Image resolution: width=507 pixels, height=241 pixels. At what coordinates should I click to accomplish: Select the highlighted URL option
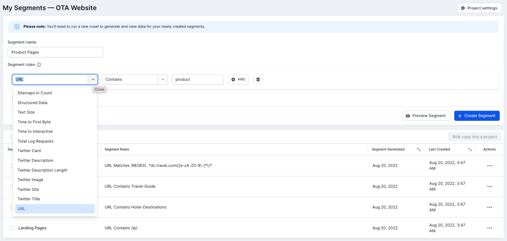(55, 209)
